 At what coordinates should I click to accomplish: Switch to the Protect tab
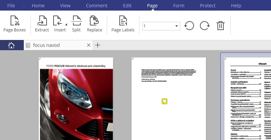pyautogui.click(x=208, y=6)
